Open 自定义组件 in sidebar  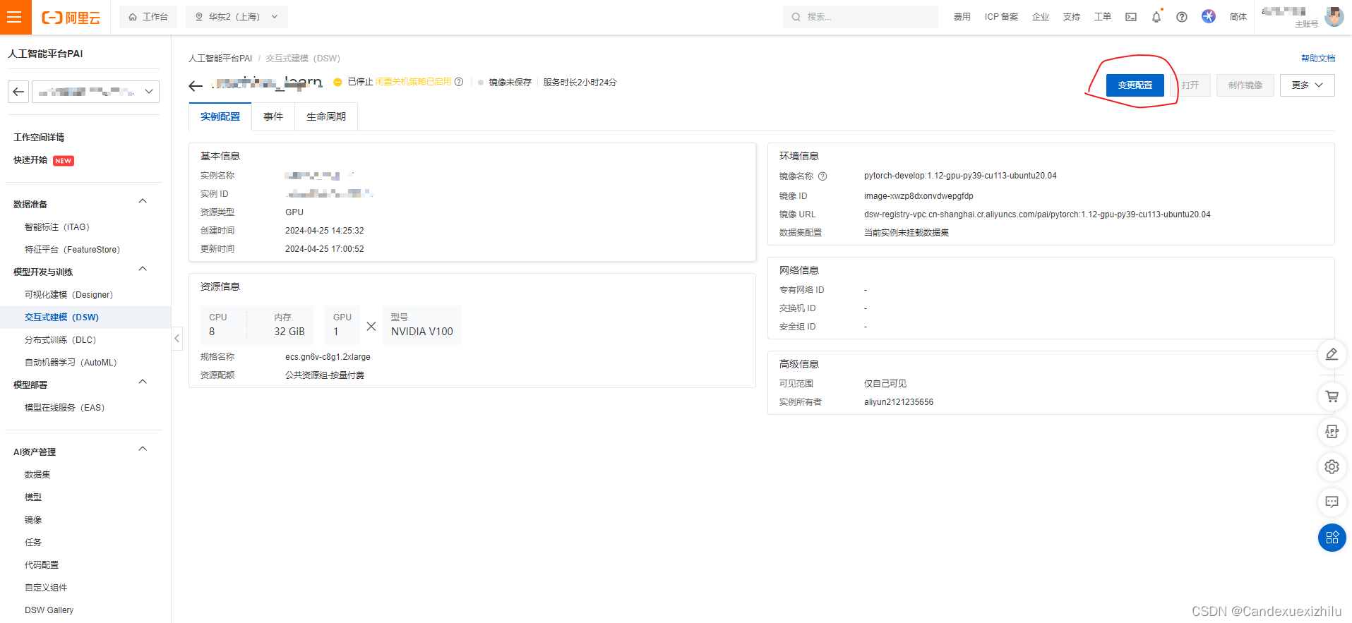[46, 588]
